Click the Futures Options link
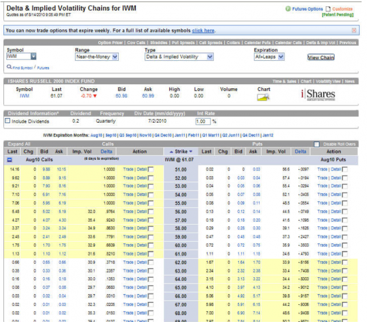367x322 pixels. tap(307, 9)
